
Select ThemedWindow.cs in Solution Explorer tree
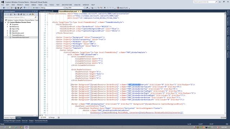point(18,35)
